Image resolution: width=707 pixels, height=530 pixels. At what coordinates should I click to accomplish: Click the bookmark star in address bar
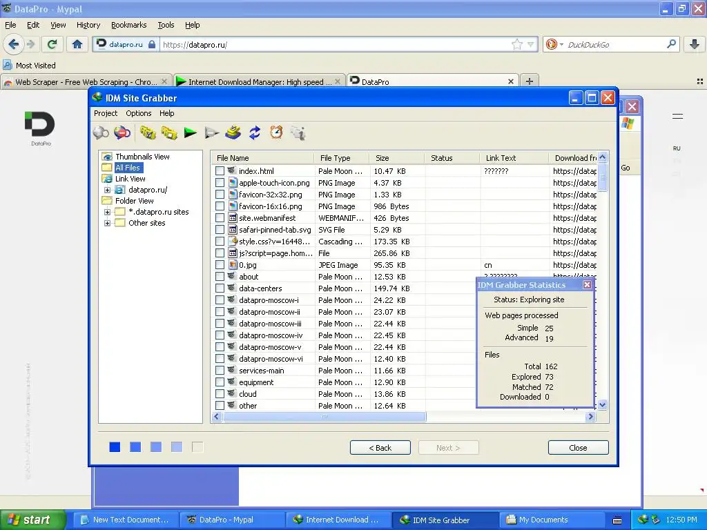(x=516, y=44)
